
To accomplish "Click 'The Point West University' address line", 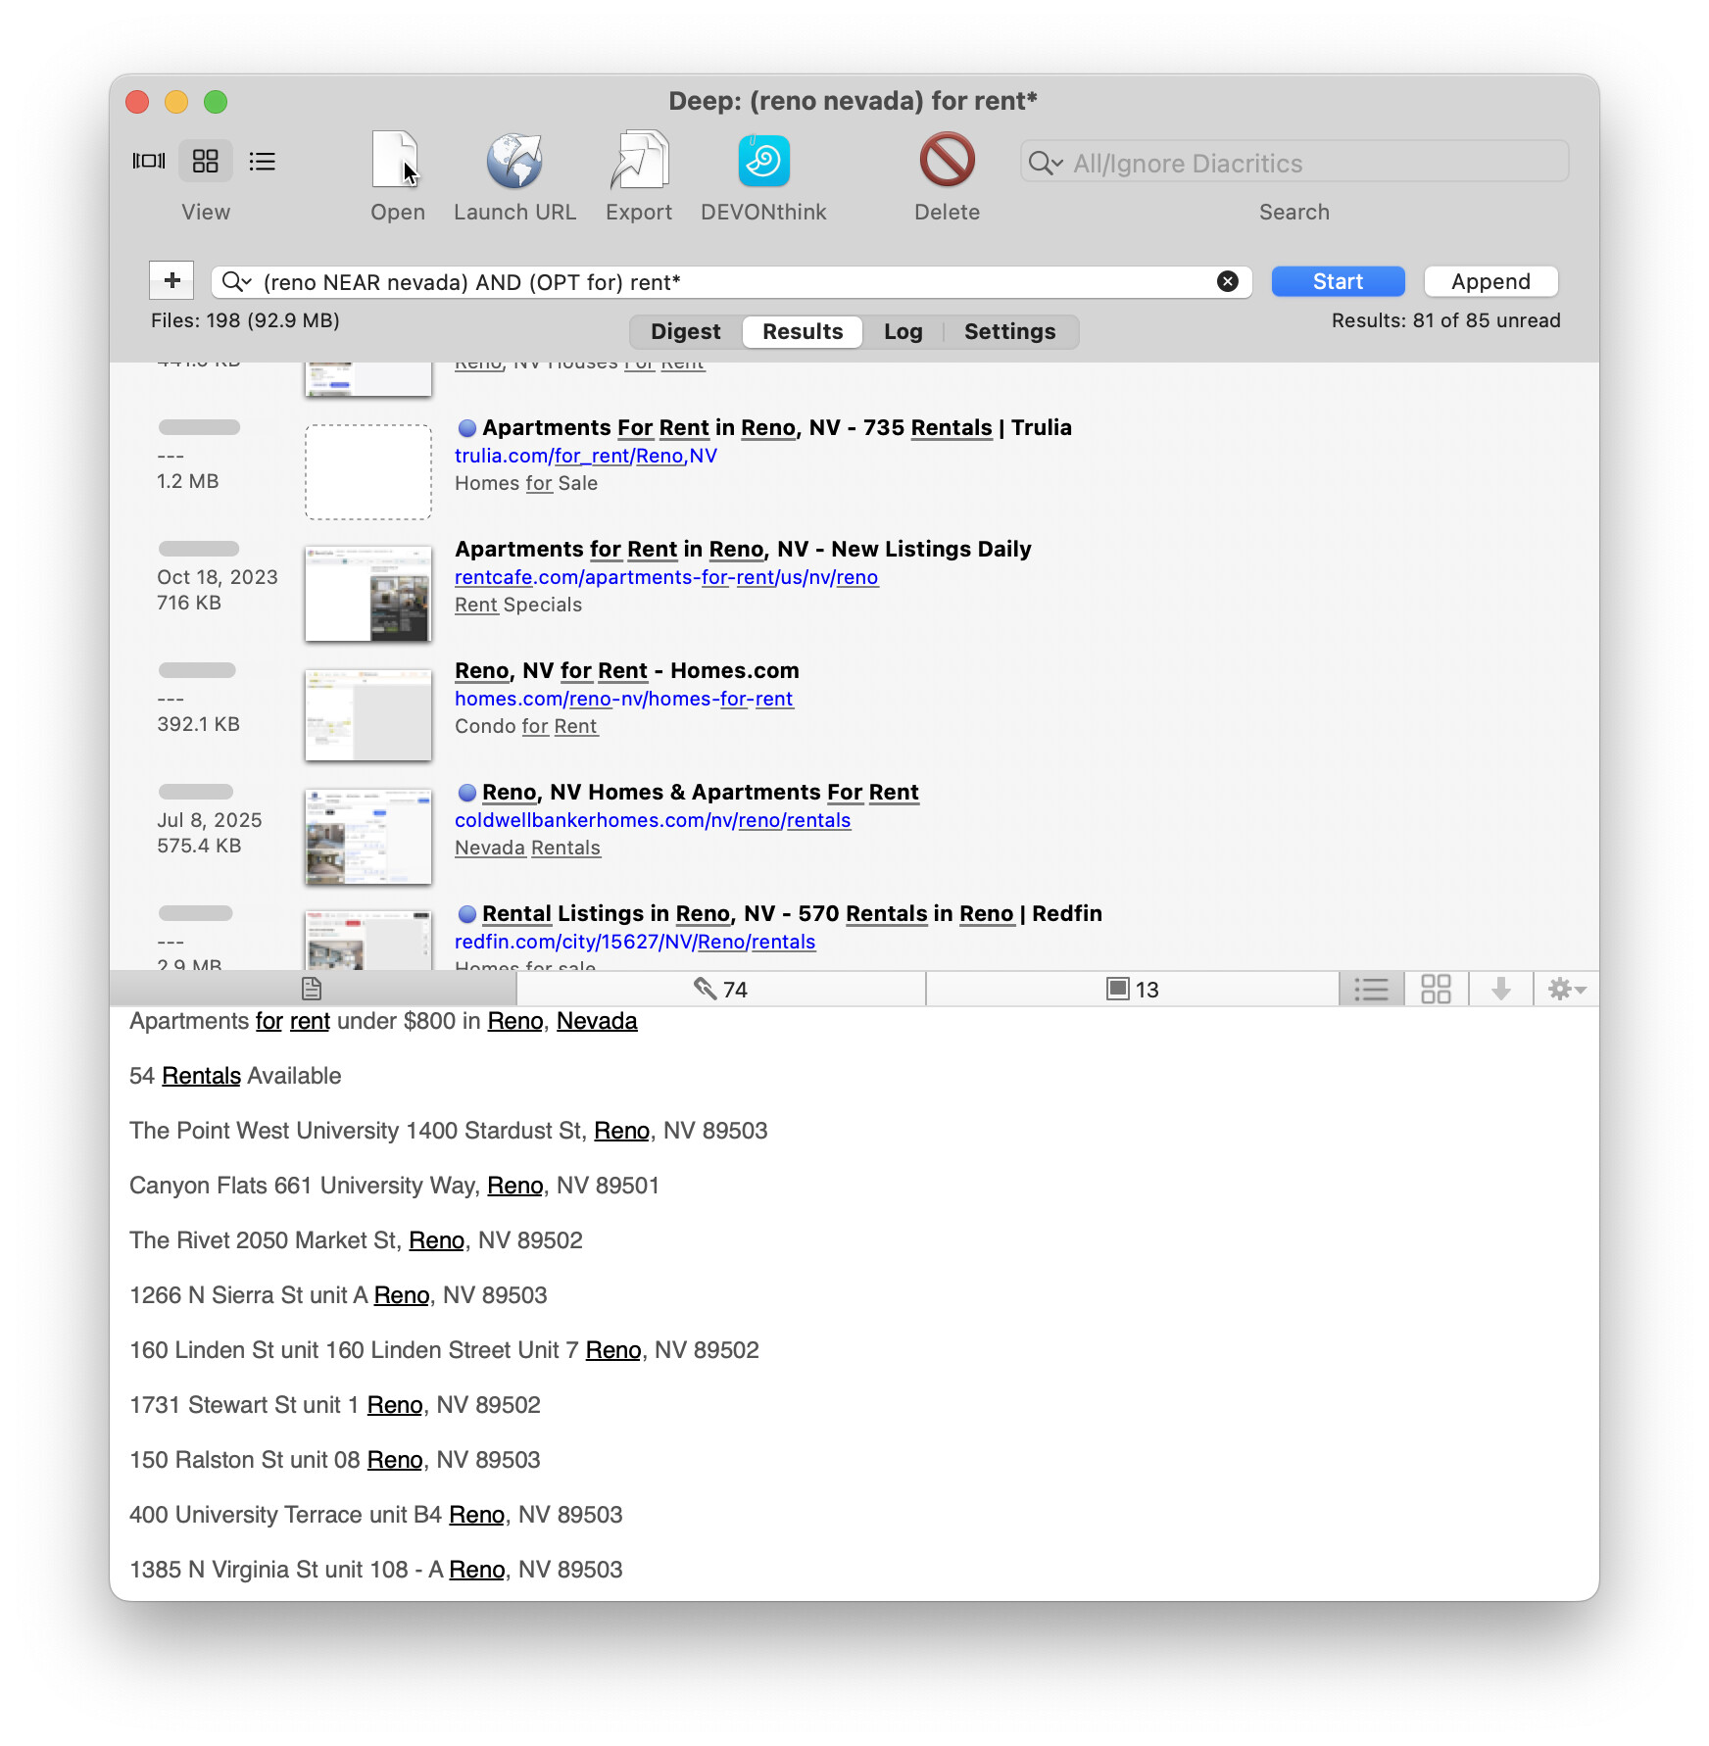I will (x=449, y=1131).
